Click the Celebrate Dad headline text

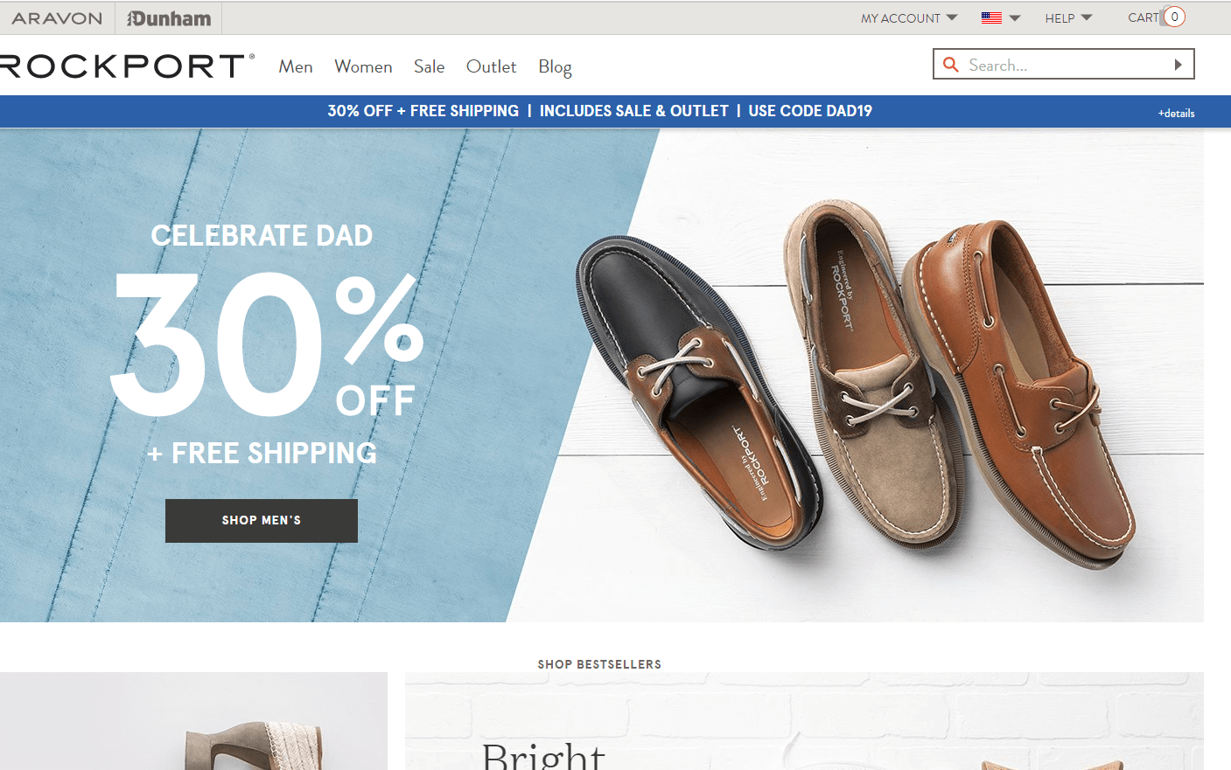pyautogui.click(x=262, y=235)
